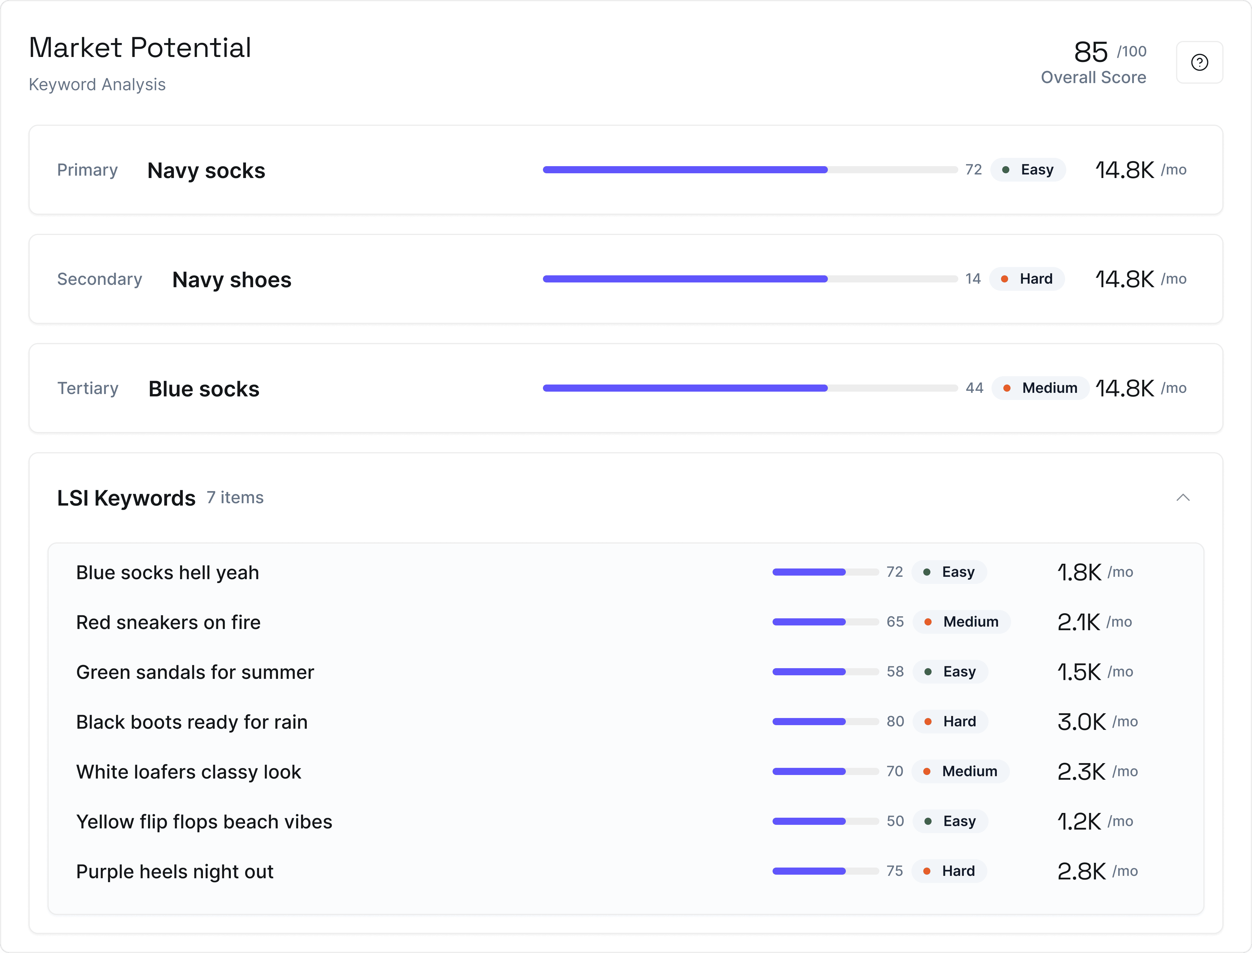The image size is (1252, 953).
Task: Select the Primary keyword card Navy socks
Action: pyautogui.click(x=206, y=171)
